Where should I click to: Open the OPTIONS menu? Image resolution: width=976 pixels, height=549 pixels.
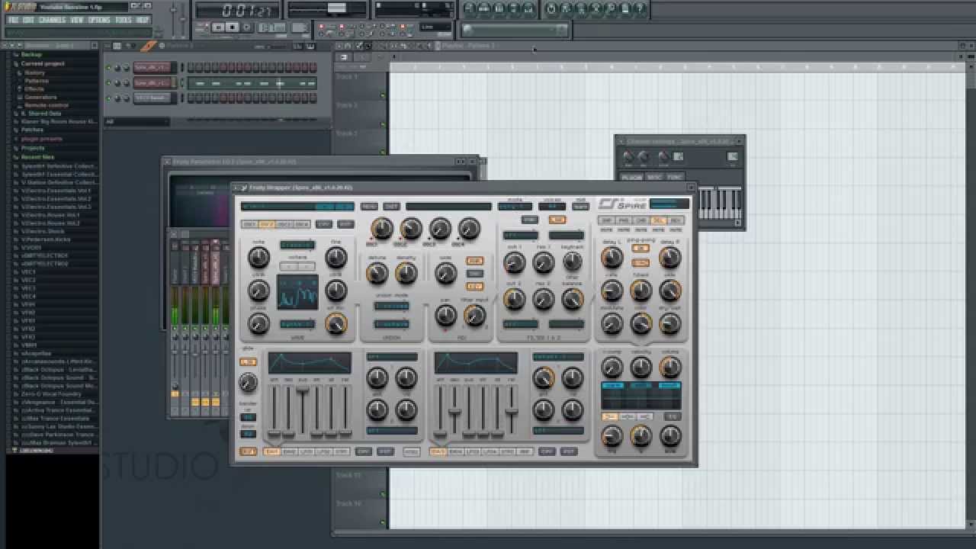pyautogui.click(x=99, y=20)
